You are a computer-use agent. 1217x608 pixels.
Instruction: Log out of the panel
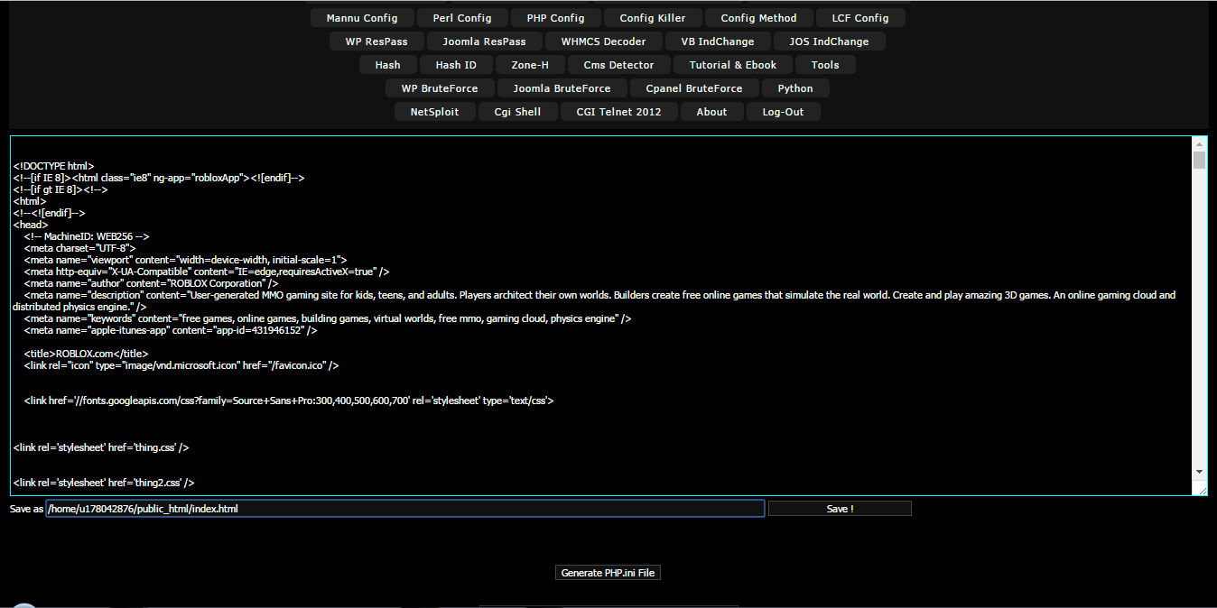[783, 111]
